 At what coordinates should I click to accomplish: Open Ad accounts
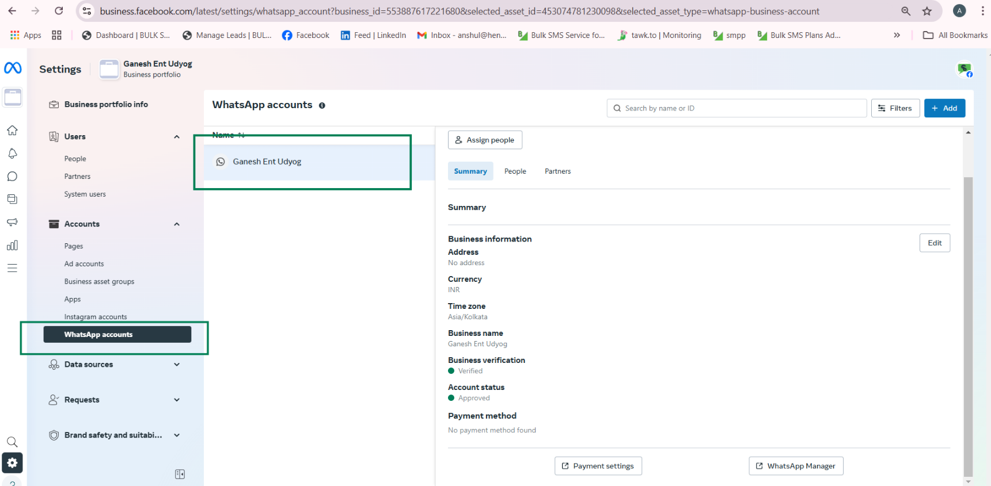click(x=84, y=264)
